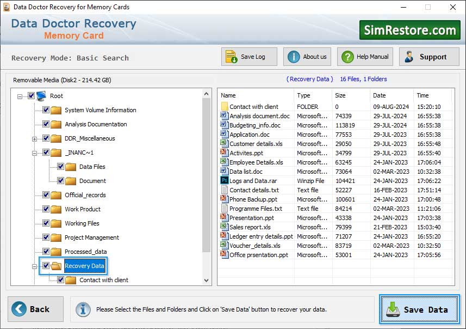Image resolution: width=466 pixels, height=329 pixels.
Task: Click the Excel icon of Sales report.xls
Action: [x=224, y=227]
